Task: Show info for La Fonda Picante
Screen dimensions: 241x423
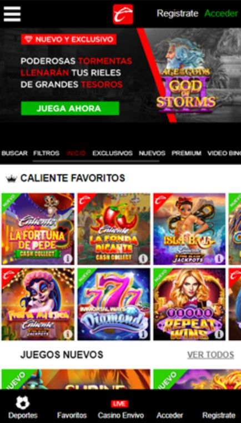Action: (x=143, y=258)
